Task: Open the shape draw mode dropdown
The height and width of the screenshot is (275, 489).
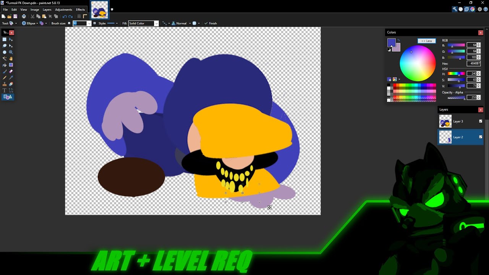Action: 43,23
